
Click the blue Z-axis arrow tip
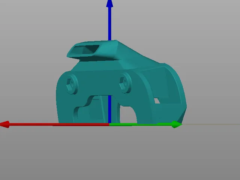coord(109,3)
